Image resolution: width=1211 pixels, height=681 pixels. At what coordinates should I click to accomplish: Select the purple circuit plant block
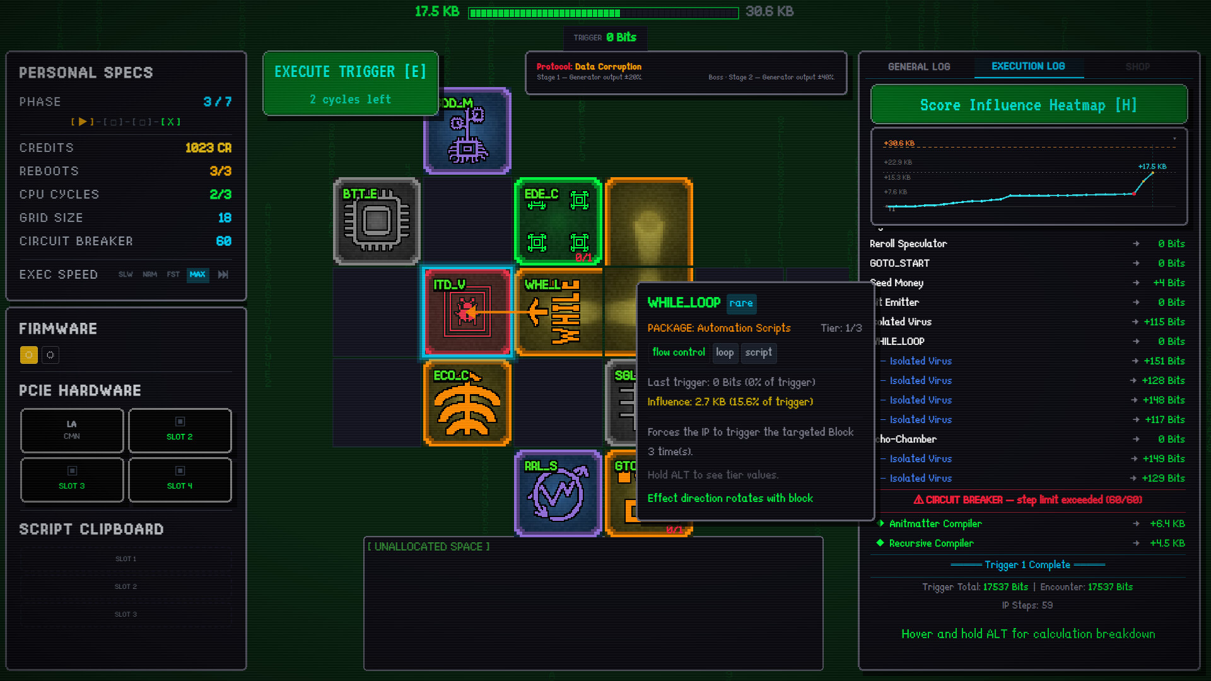point(467,131)
